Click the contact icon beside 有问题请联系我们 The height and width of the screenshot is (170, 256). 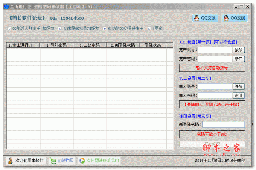tap(82, 161)
